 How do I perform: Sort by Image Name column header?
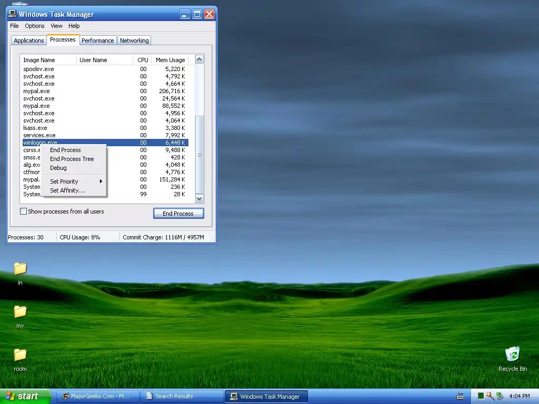(x=48, y=60)
